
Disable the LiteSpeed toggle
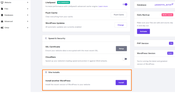[125, 4]
